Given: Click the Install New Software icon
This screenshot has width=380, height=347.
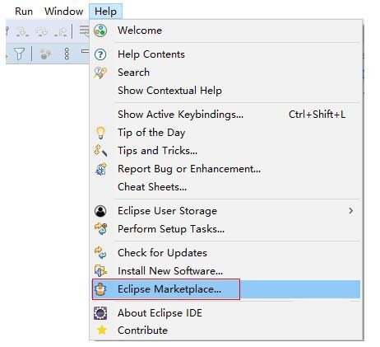Looking at the screenshot, I should tap(100, 271).
